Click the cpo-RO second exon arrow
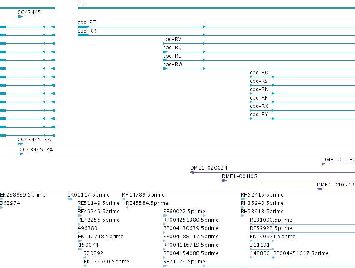 coord(273,77)
